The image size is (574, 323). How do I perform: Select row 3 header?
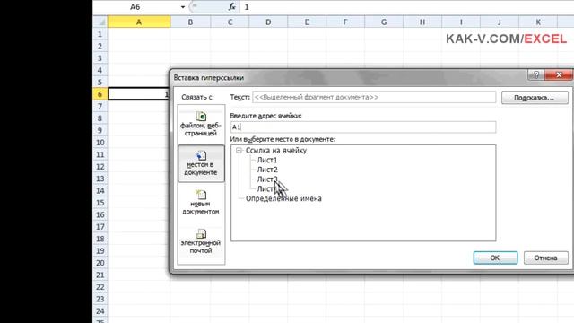click(x=100, y=58)
